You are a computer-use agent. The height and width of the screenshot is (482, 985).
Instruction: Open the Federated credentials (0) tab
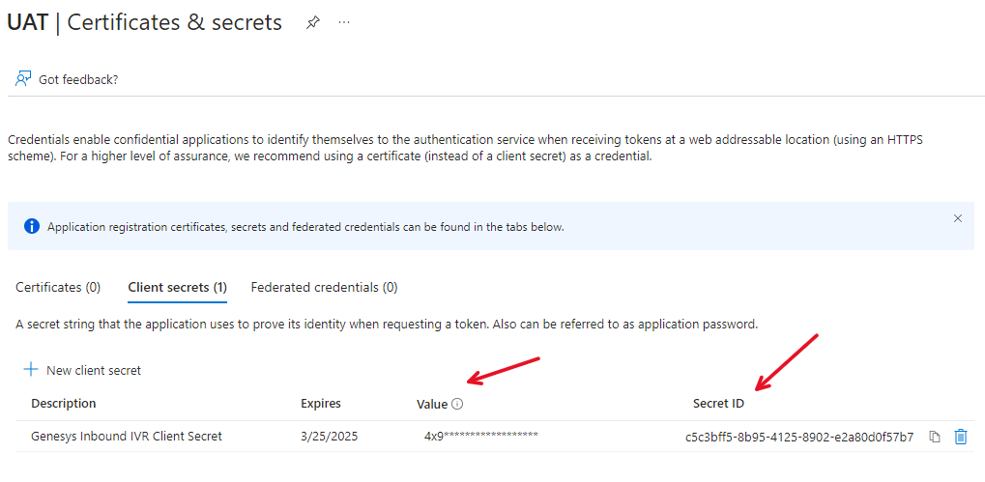click(x=324, y=287)
